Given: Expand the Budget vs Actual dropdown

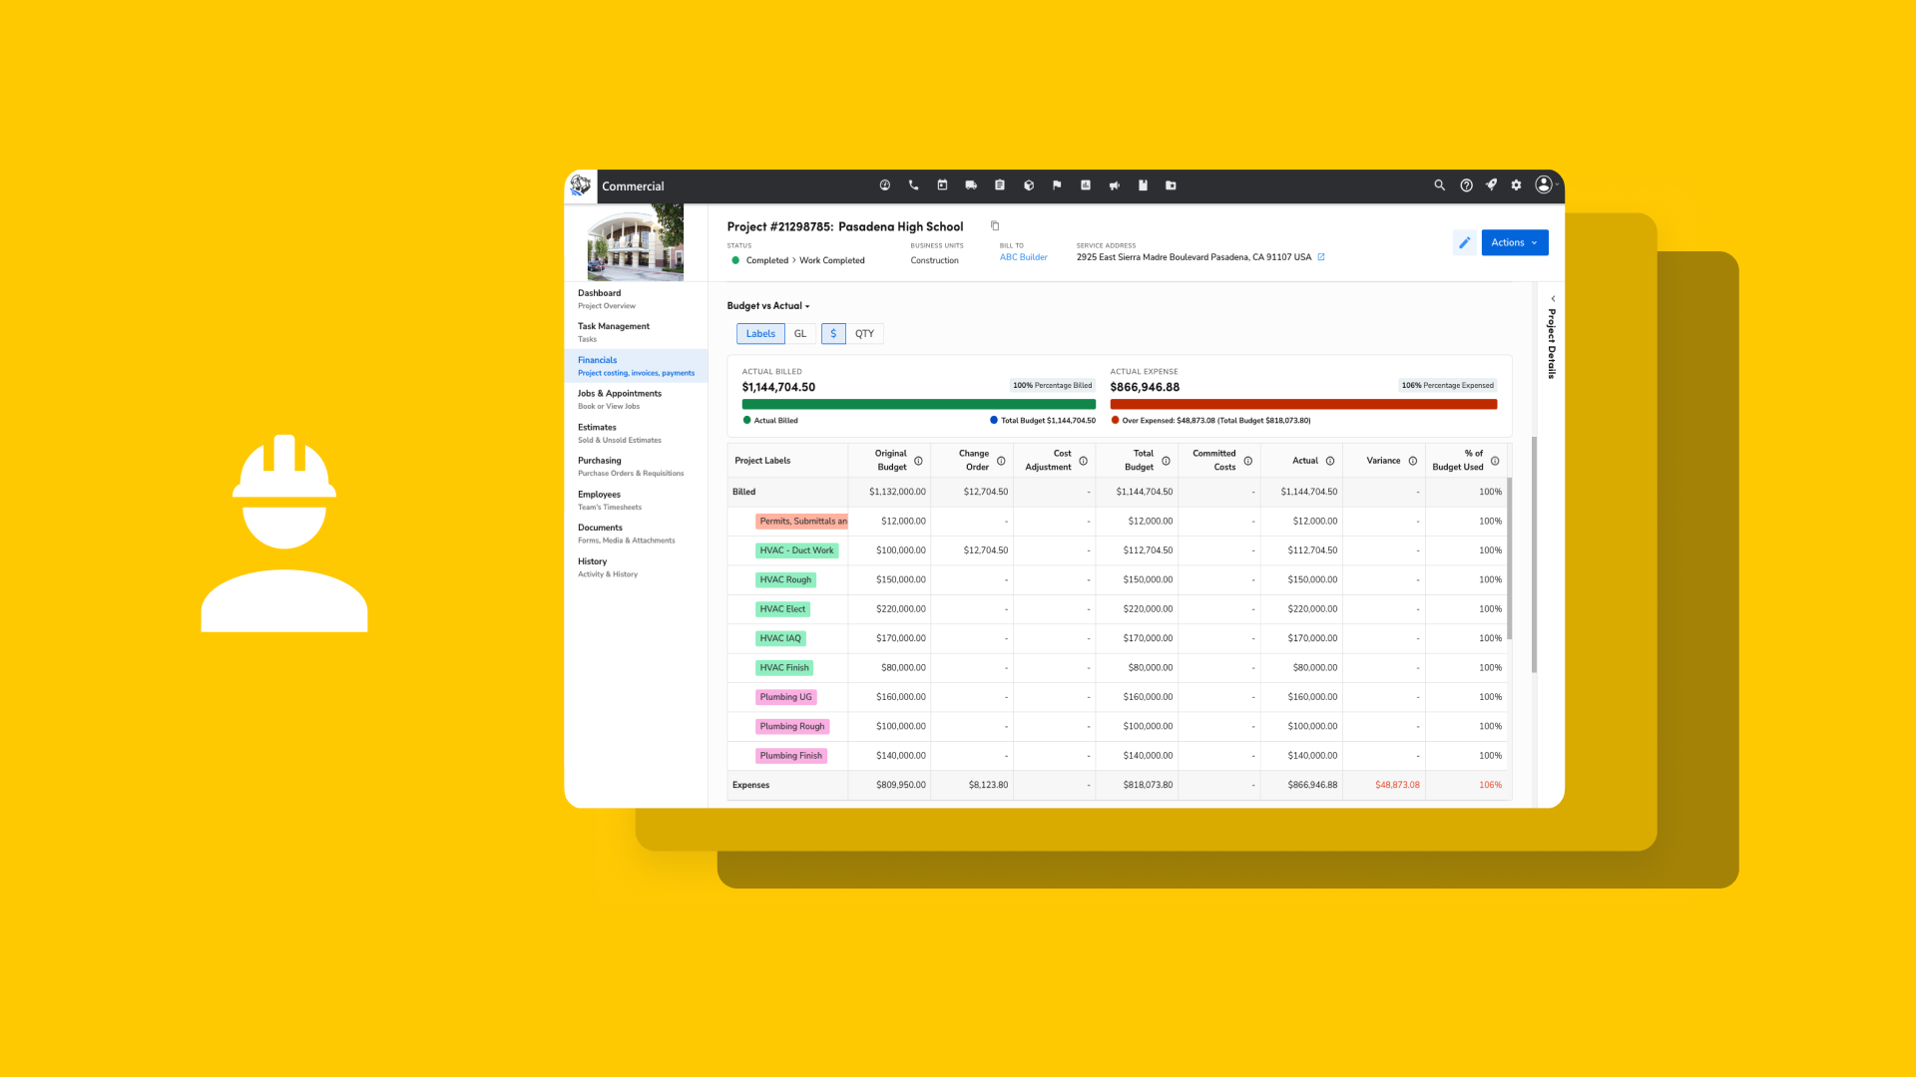Looking at the screenshot, I should (768, 306).
